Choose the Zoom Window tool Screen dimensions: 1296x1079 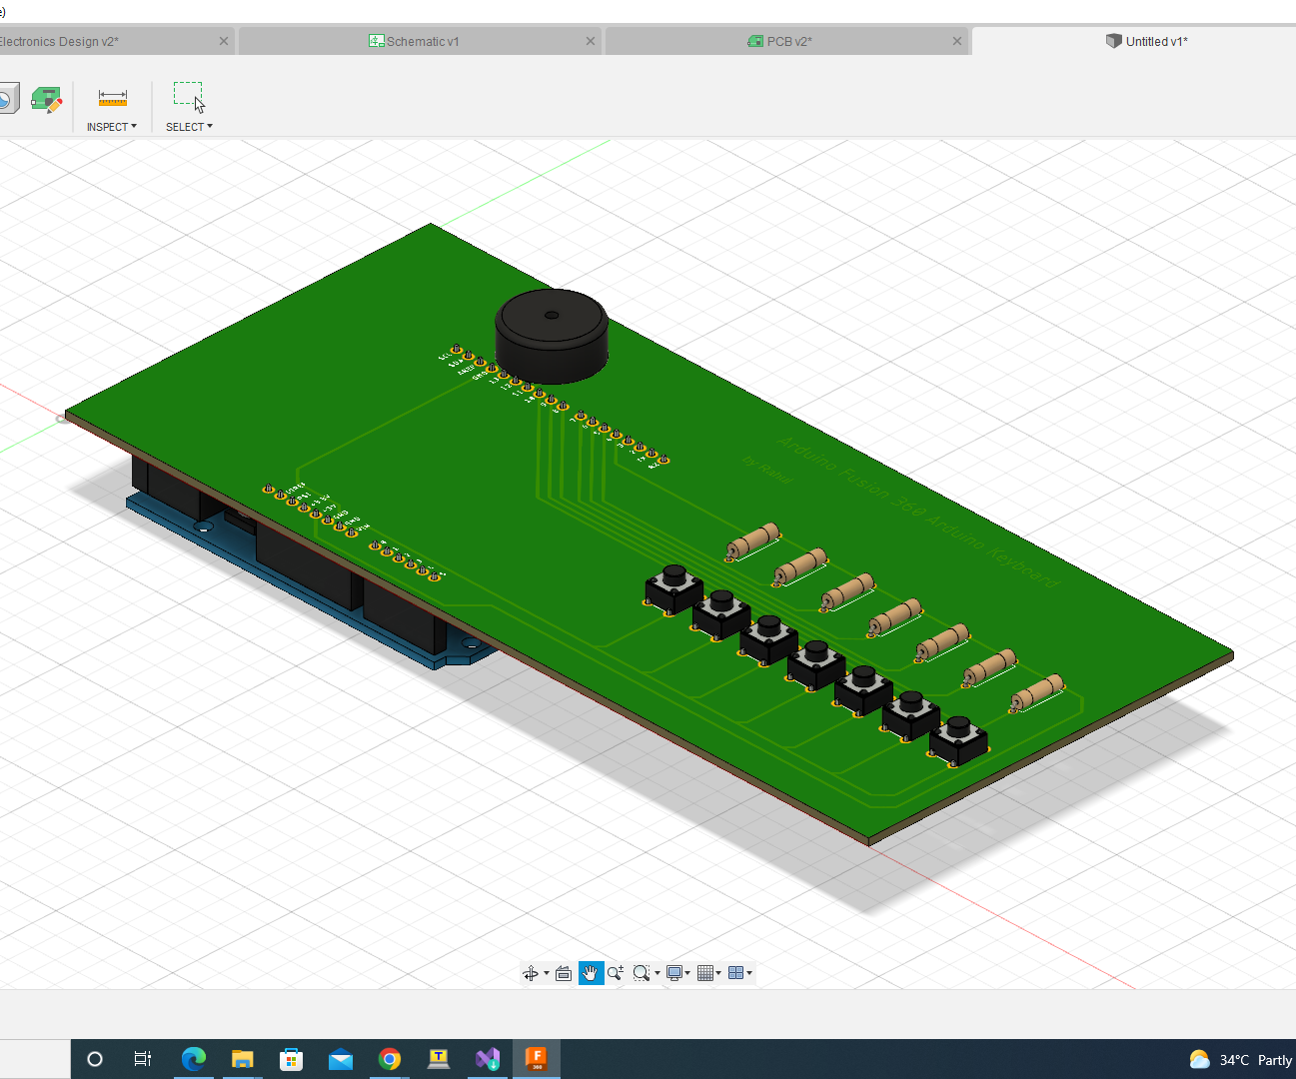(x=640, y=972)
